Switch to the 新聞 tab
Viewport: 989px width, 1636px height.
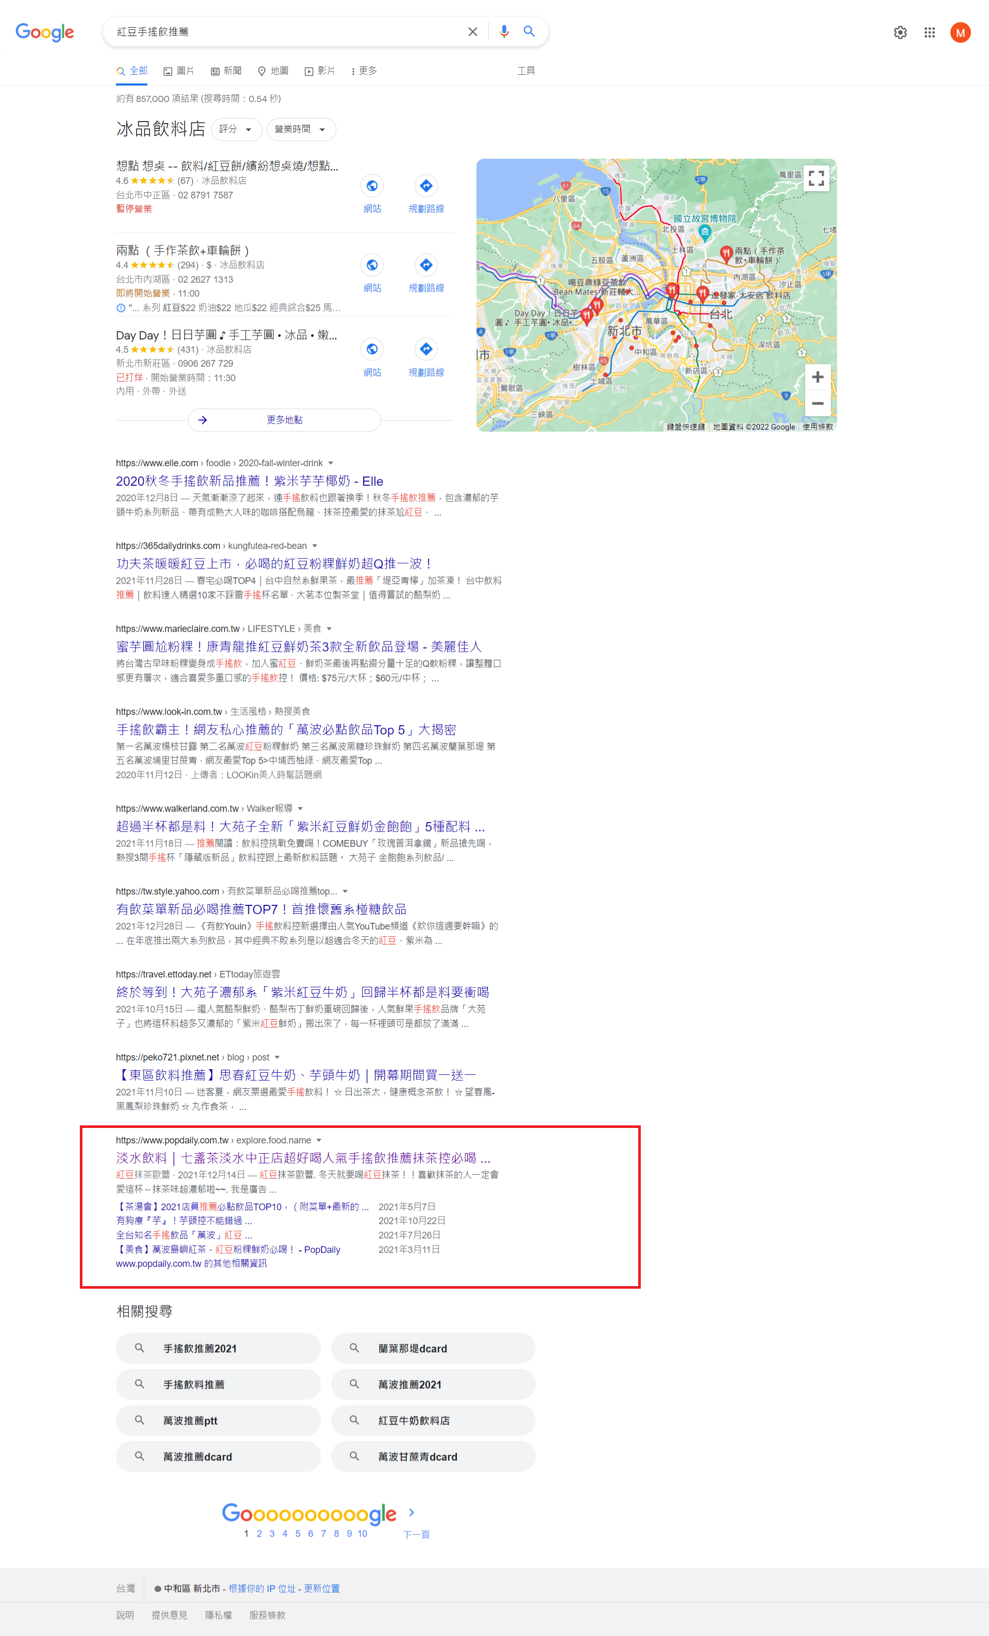226,71
